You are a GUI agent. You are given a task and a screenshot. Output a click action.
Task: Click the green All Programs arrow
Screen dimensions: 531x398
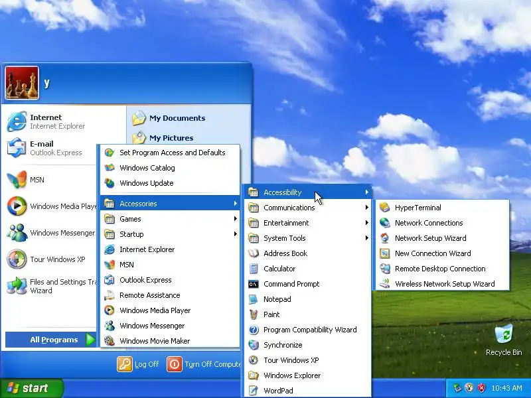[x=90, y=340]
